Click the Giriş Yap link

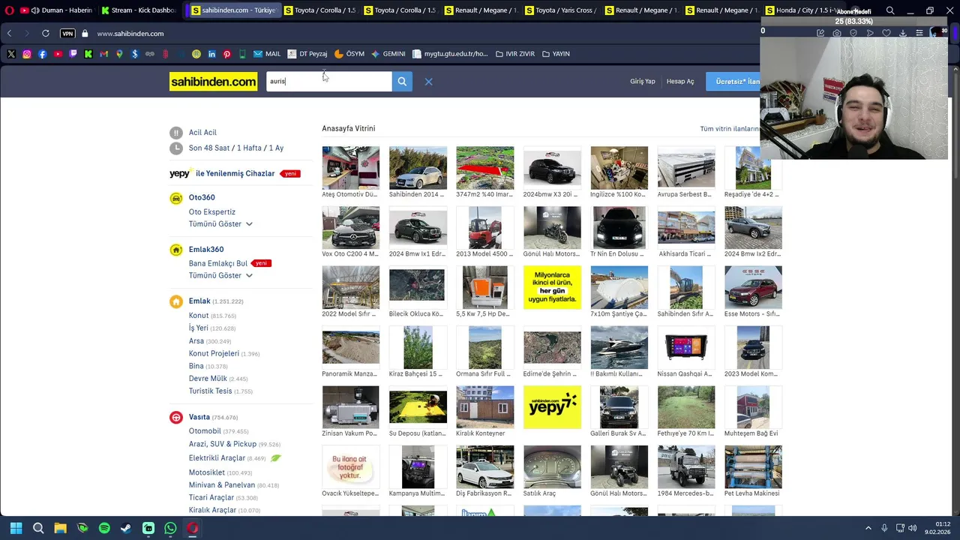point(643,82)
